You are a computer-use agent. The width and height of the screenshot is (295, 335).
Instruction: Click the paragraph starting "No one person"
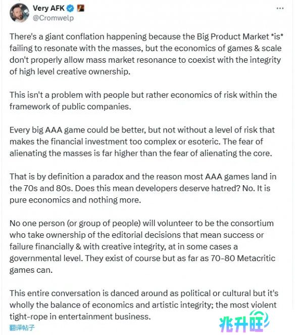click(x=142, y=246)
